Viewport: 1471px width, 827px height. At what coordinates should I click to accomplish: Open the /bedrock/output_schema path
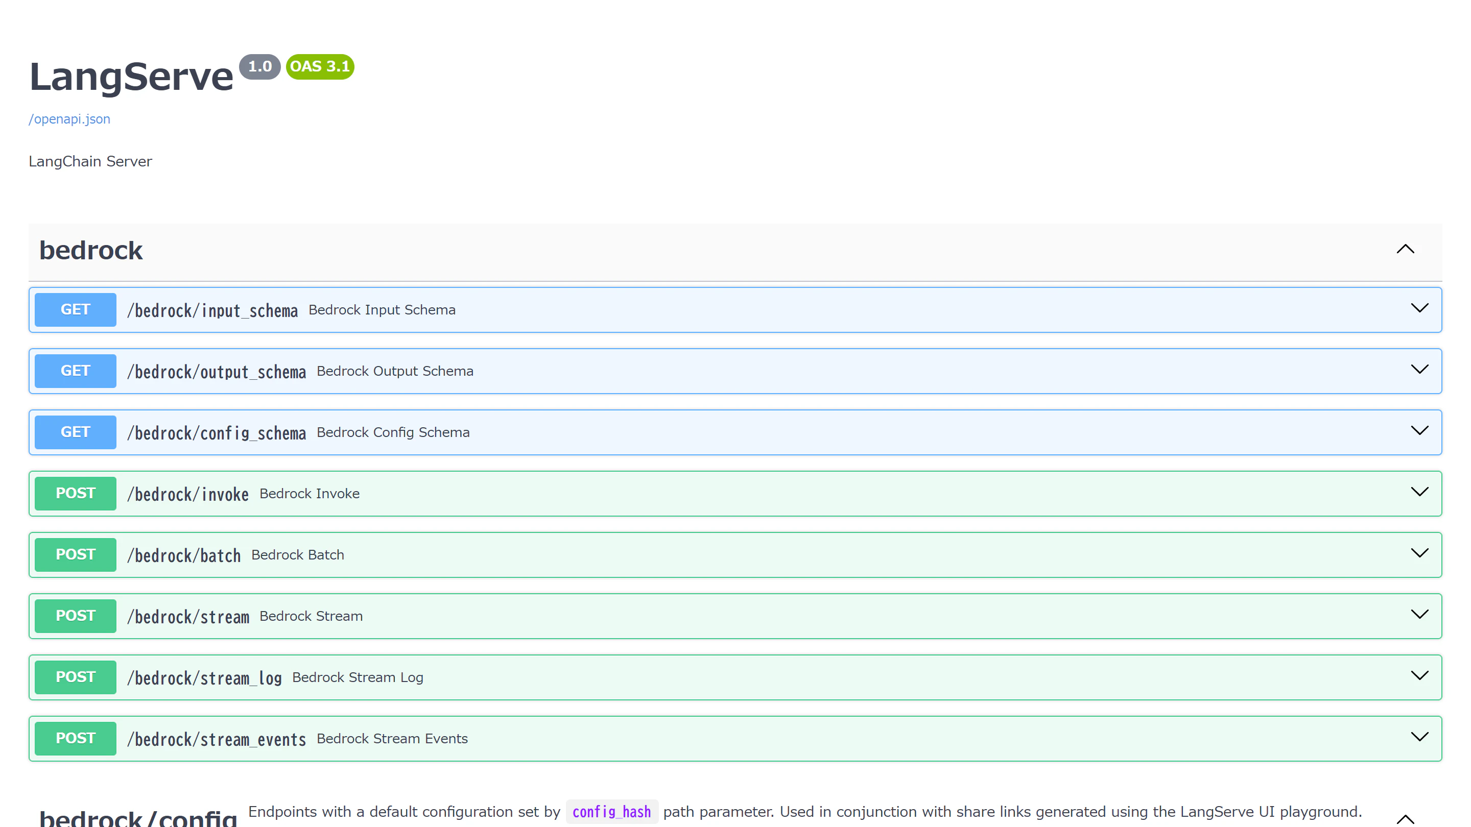coord(217,372)
